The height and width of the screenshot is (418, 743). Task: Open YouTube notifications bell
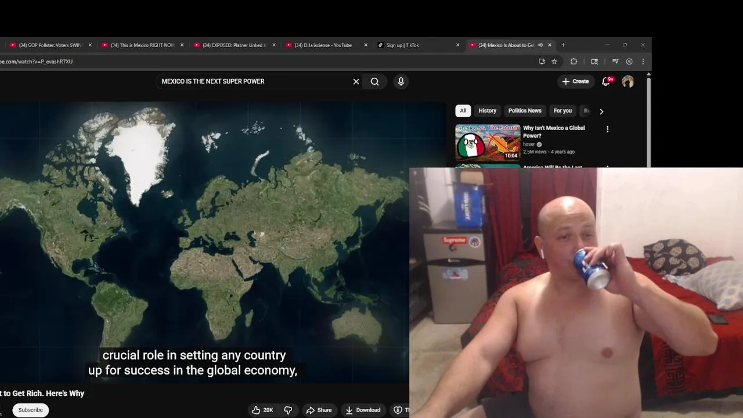tap(606, 81)
